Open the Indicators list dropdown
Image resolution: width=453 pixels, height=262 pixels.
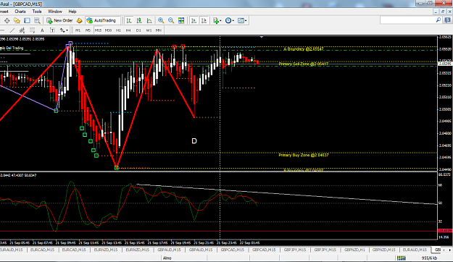coord(217,20)
